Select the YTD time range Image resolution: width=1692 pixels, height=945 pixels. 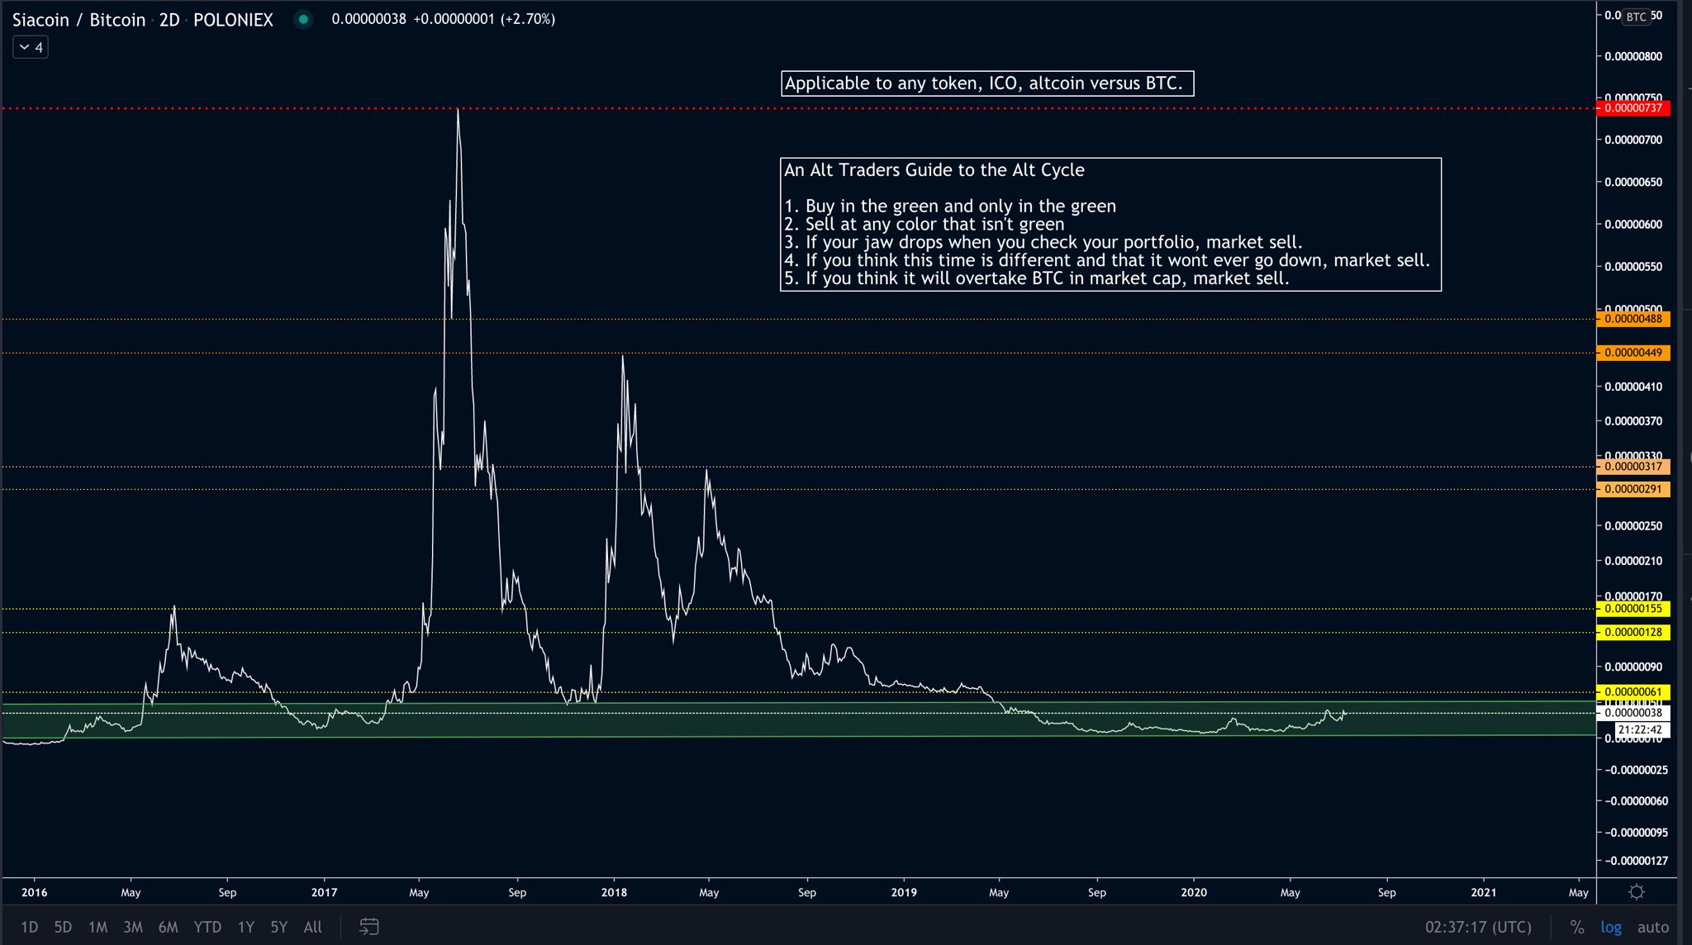[207, 927]
